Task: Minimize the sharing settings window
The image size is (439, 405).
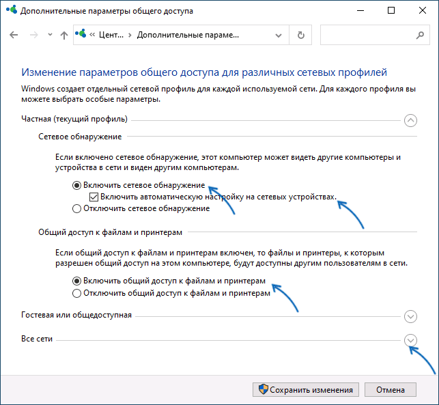Action: coord(360,11)
